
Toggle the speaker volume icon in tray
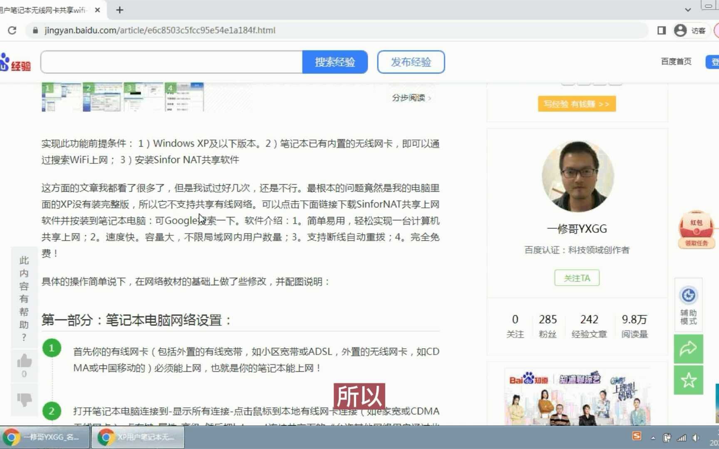(696, 437)
